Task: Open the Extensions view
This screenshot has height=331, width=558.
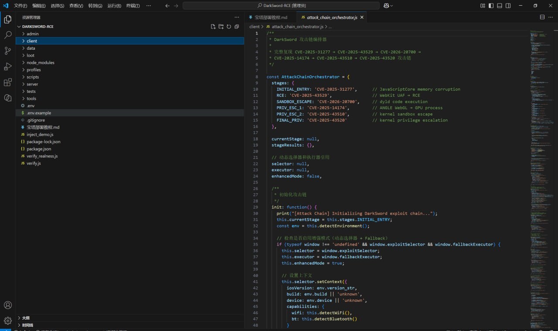Action: (x=8, y=82)
